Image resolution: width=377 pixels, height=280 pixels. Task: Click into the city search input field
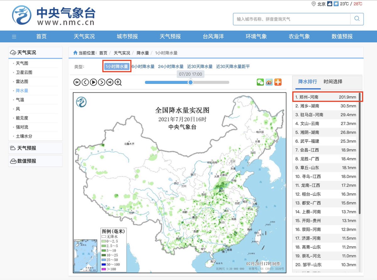[x=292, y=19]
